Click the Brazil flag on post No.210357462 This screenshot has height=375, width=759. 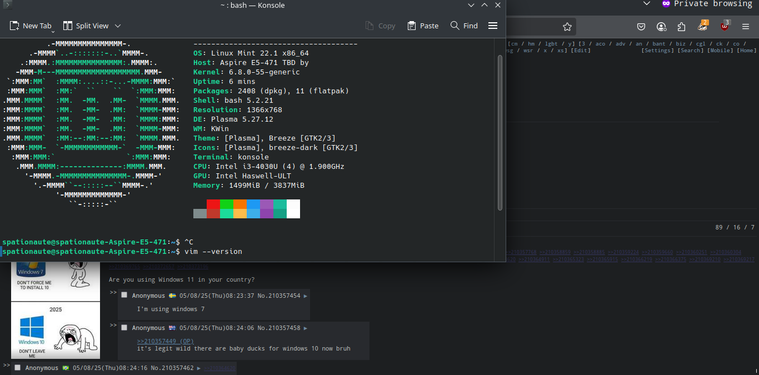pyautogui.click(x=66, y=368)
